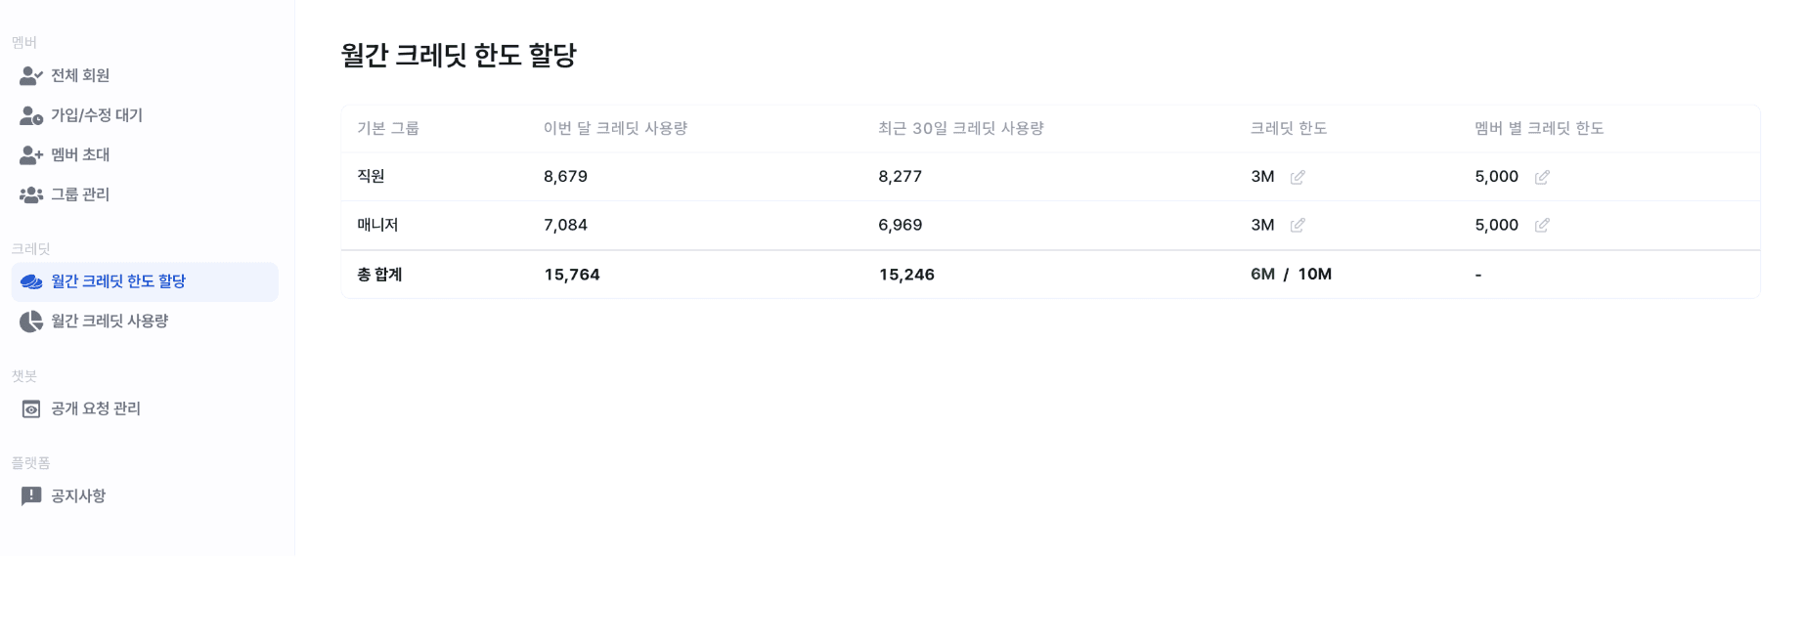The image size is (1805, 643).
Task: Click the 멤버 초대 add-person icon
Action: 29,154
